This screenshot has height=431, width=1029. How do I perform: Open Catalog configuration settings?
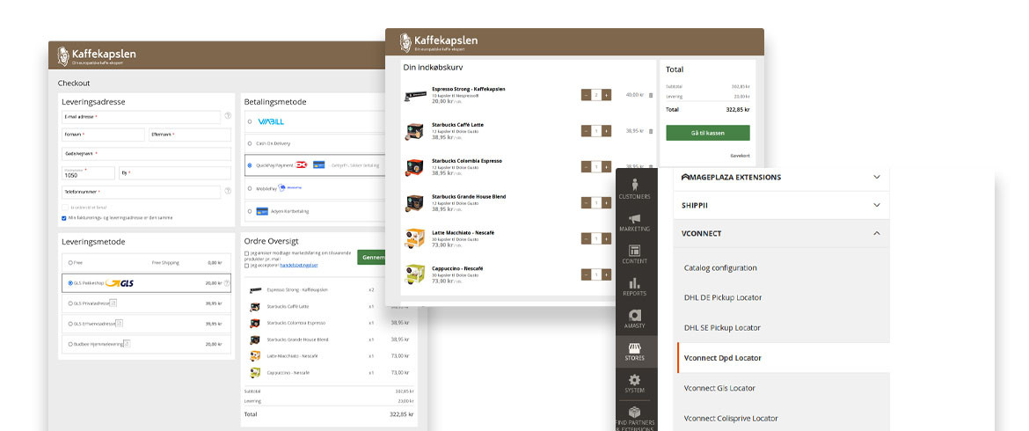coord(720,267)
